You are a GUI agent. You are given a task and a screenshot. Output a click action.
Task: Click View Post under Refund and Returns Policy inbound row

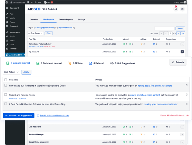tap(13, 98)
